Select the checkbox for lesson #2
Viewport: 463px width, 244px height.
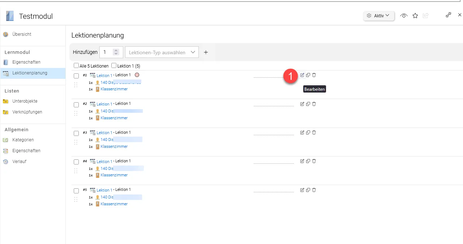(76, 105)
